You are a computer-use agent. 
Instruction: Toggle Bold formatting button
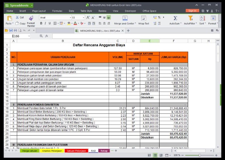coord(41,23)
